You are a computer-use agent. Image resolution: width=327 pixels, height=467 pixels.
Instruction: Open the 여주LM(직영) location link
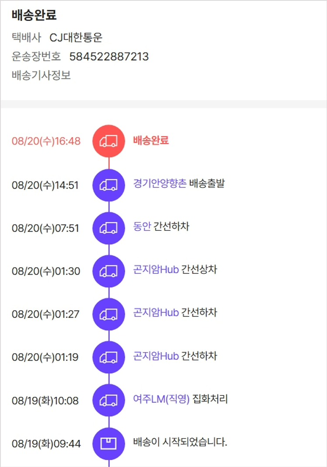(161, 399)
